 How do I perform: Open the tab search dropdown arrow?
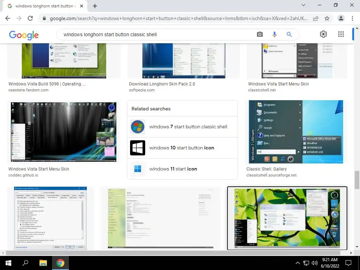(x=303, y=5)
